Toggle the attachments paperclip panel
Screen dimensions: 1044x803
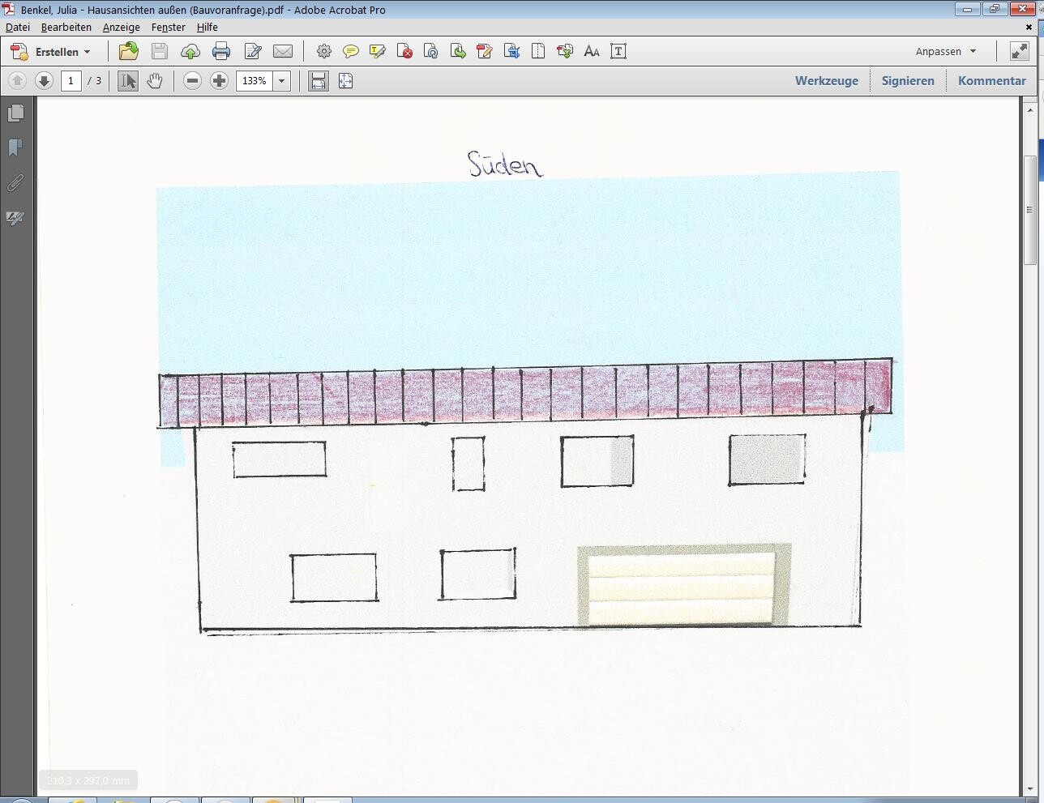tap(15, 183)
